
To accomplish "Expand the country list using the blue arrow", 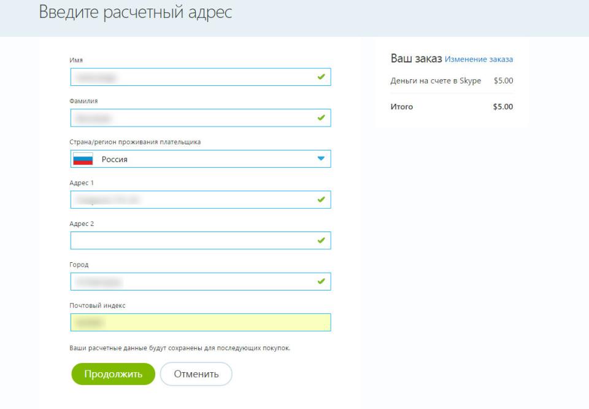I will coord(320,158).
